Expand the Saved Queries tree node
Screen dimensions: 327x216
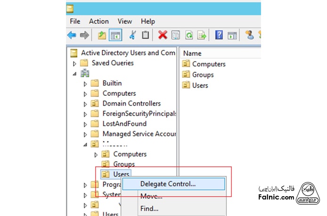point(74,63)
